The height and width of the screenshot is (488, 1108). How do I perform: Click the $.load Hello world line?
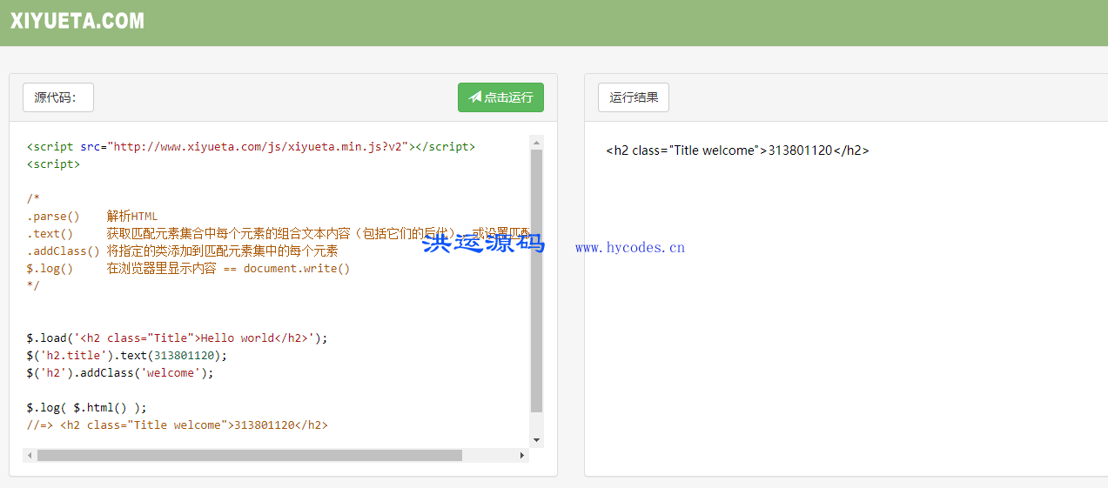point(177,338)
